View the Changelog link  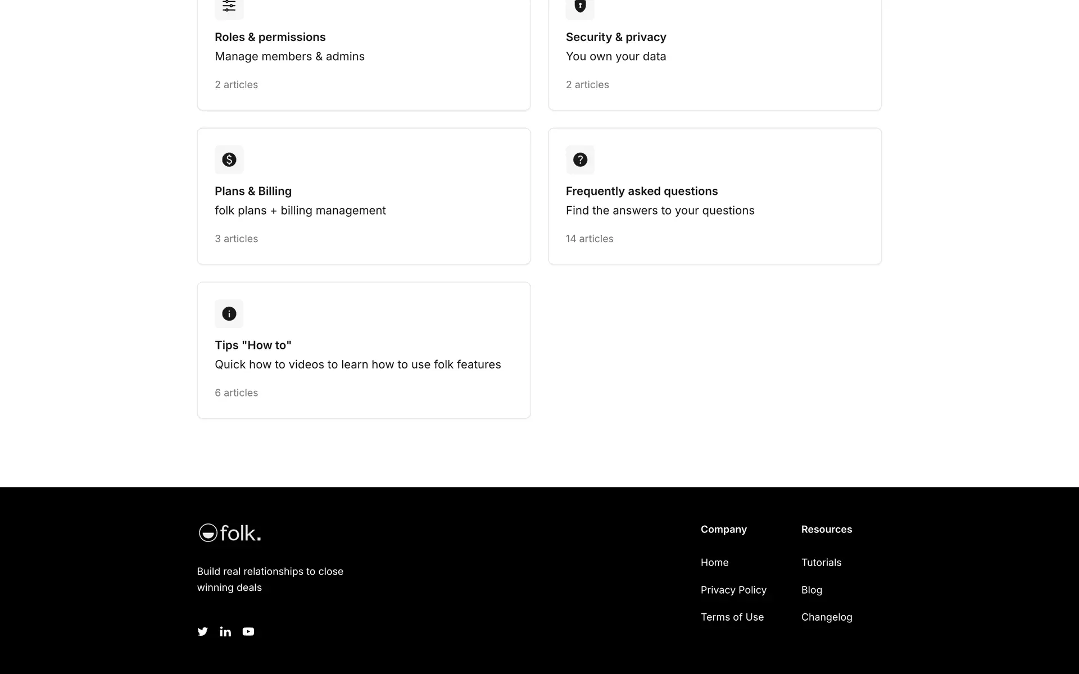[827, 617]
